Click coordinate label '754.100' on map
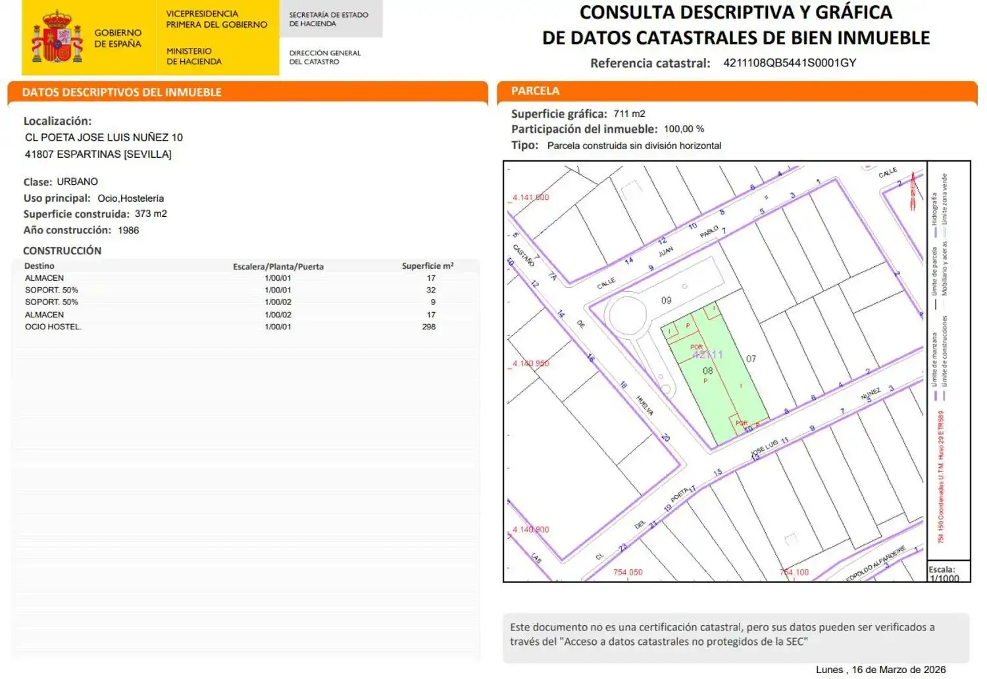Viewport: 987px width, 679px height. 794,573
